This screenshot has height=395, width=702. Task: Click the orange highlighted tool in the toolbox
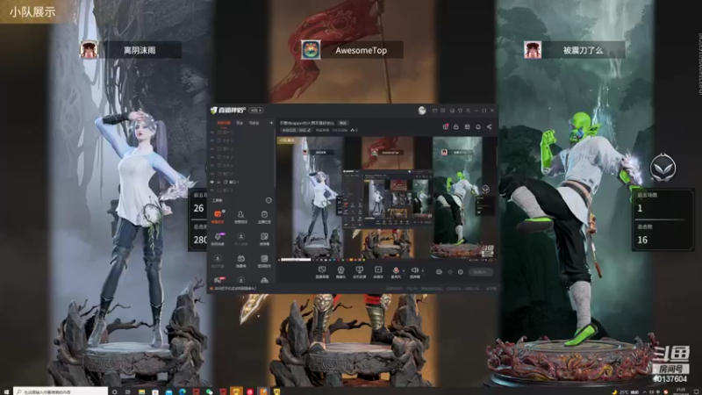(218, 216)
